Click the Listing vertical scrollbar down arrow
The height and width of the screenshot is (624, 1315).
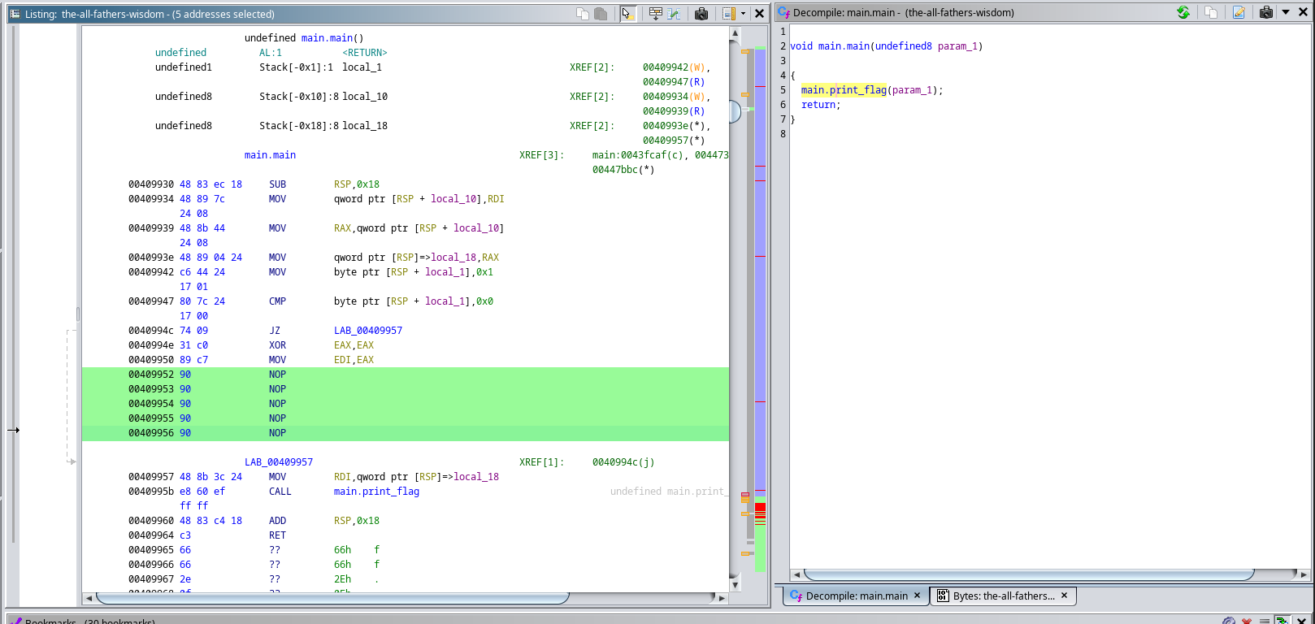coord(735,584)
